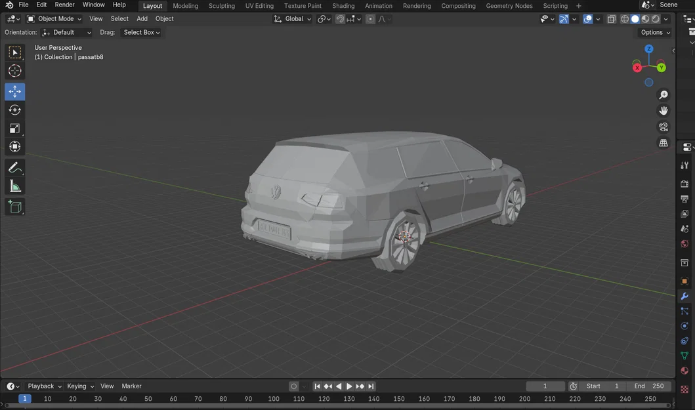
Task: Select the Add Cube tool
Action: point(14,207)
